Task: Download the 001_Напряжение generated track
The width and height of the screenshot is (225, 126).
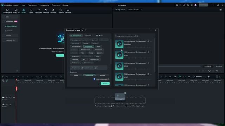Action: pos(148,41)
